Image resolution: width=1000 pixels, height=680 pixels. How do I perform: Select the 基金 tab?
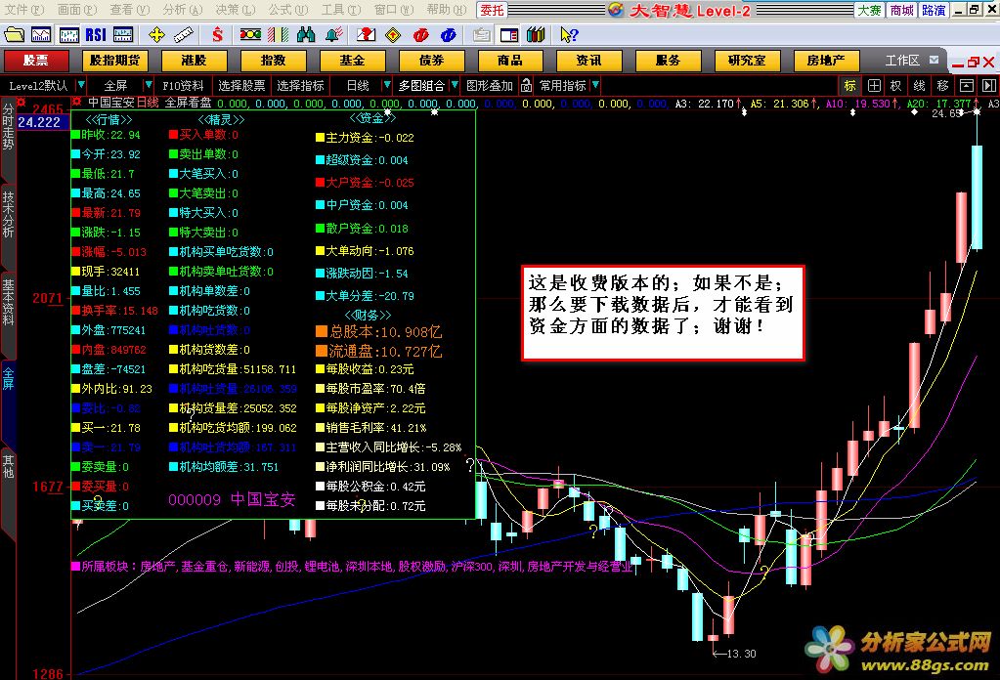click(x=352, y=61)
